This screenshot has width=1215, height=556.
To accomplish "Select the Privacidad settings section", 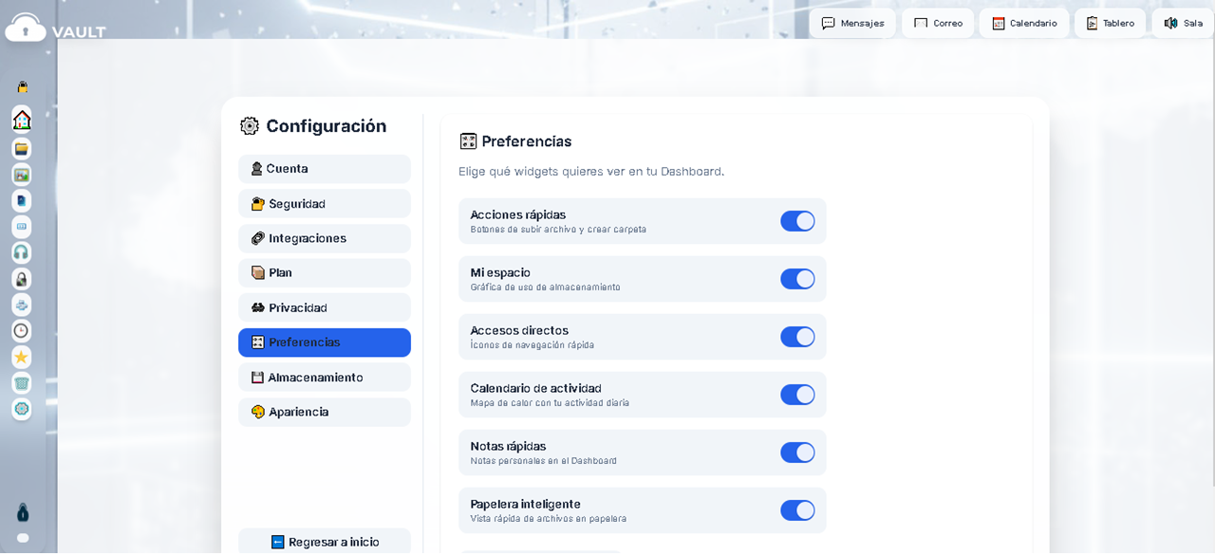I will pyautogui.click(x=325, y=307).
